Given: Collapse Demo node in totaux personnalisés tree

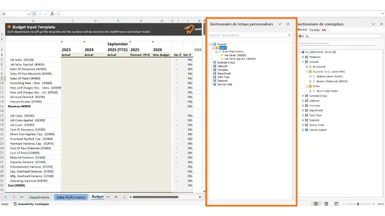Looking at the screenshot, I should (214, 48).
